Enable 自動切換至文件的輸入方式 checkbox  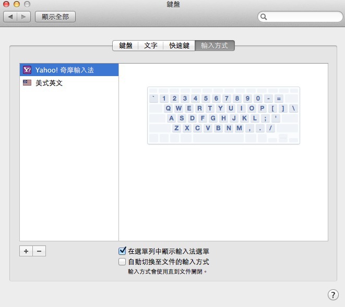(x=122, y=262)
